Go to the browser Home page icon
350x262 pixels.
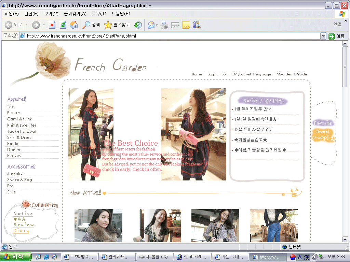coord(74,25)
